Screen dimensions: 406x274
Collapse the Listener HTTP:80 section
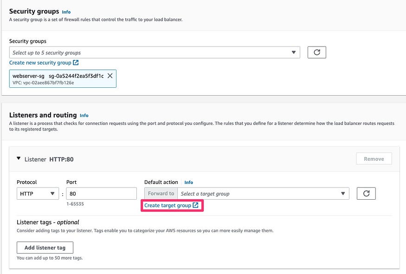[19, 158]
